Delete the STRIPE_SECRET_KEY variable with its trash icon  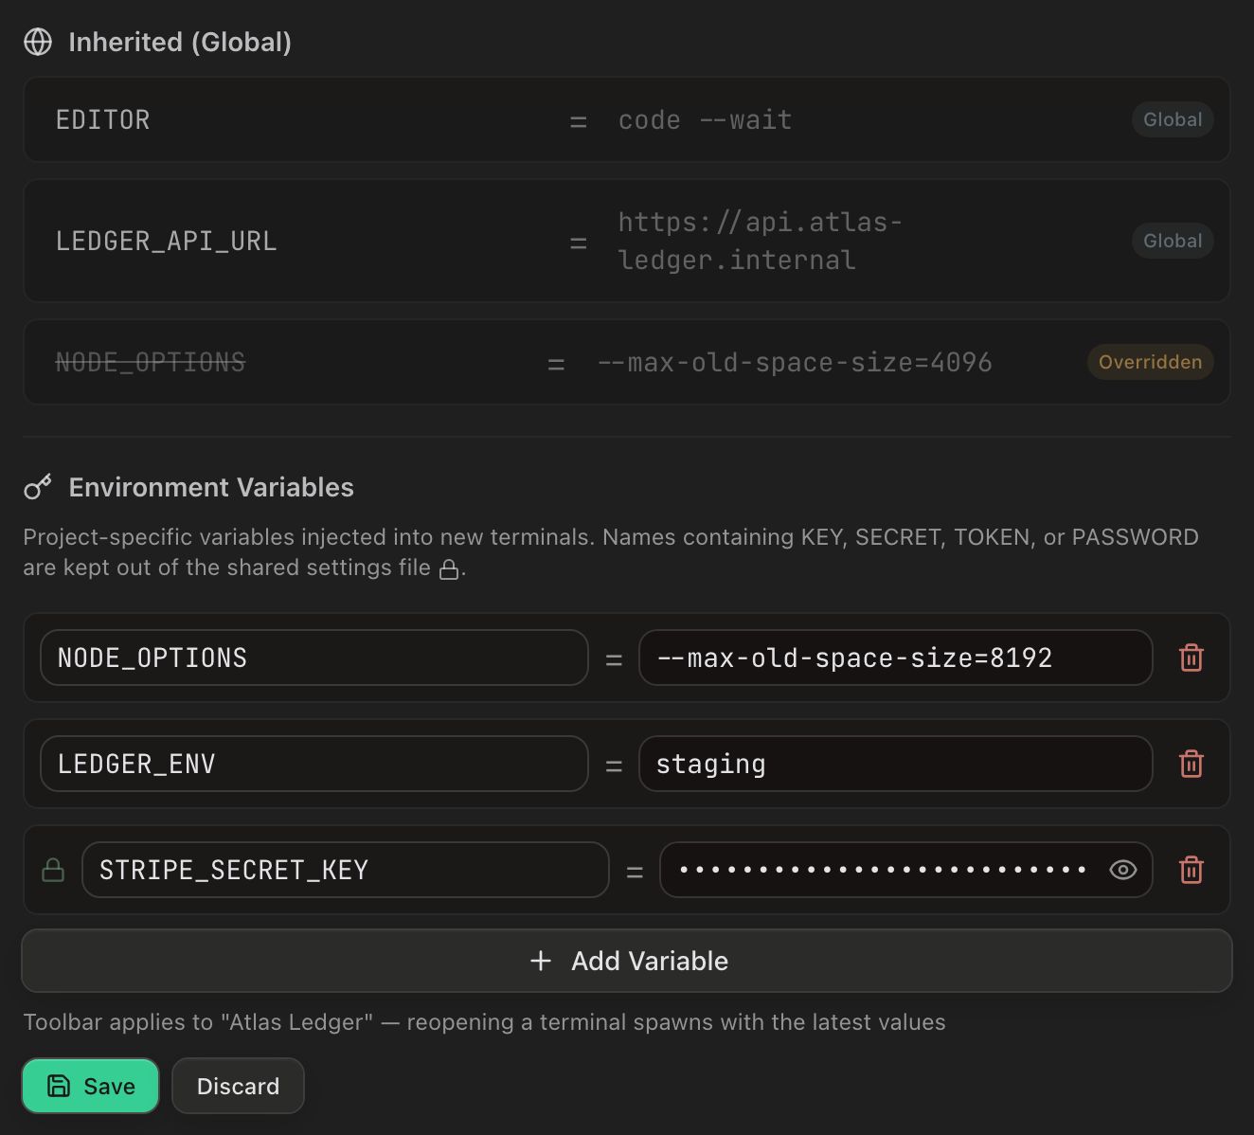coord(1191,870)
